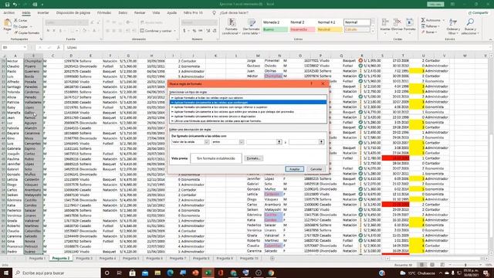The image size is (494, 278).
Task: Open the Microsoft Store taskbar icon
Action: [x=132, y=273]
